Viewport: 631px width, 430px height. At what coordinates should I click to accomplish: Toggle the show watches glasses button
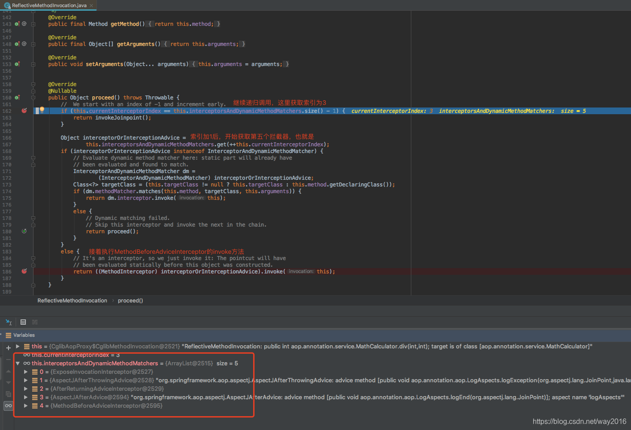coord(8,406)
